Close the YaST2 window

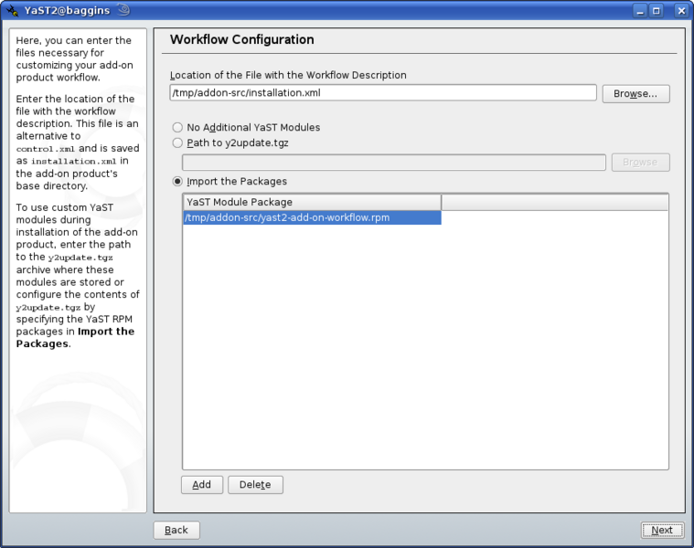pos(681,11)
